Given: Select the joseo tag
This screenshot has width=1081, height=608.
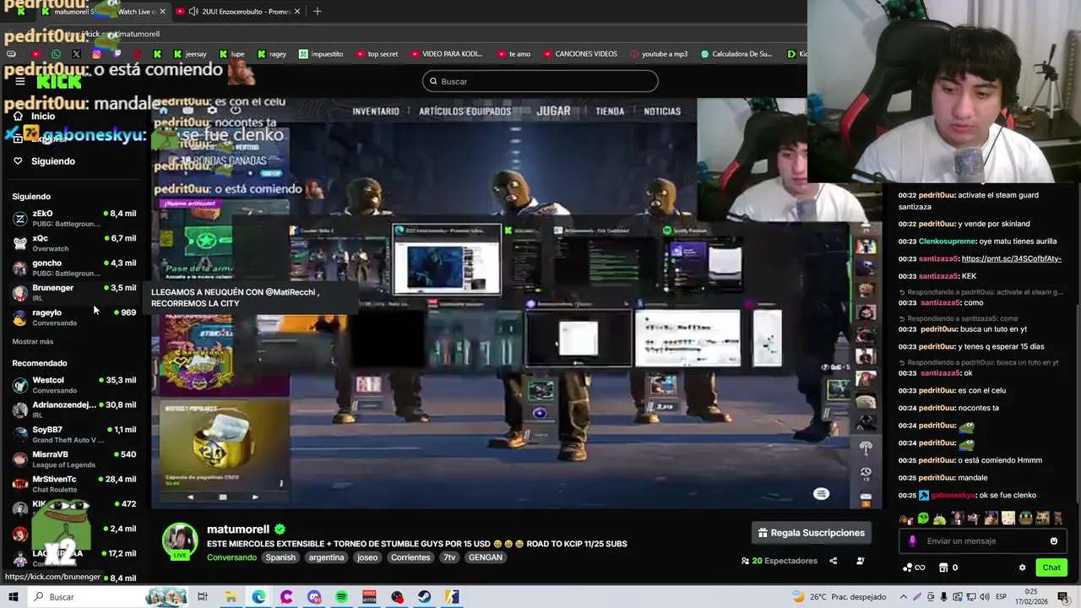Looking at the screenshot, I should pyautogui.click(x=367, y=557).
